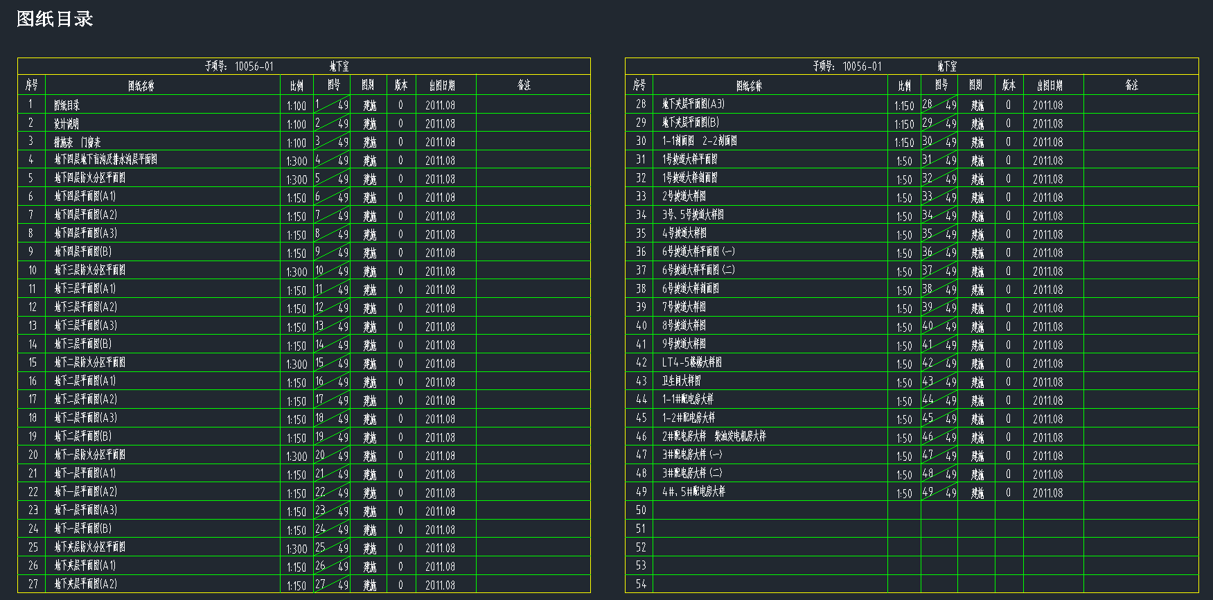Click the 地下四层防火分区平面图 entry
The width and height of the screenshot is (1213, 600).
[90, 178]
